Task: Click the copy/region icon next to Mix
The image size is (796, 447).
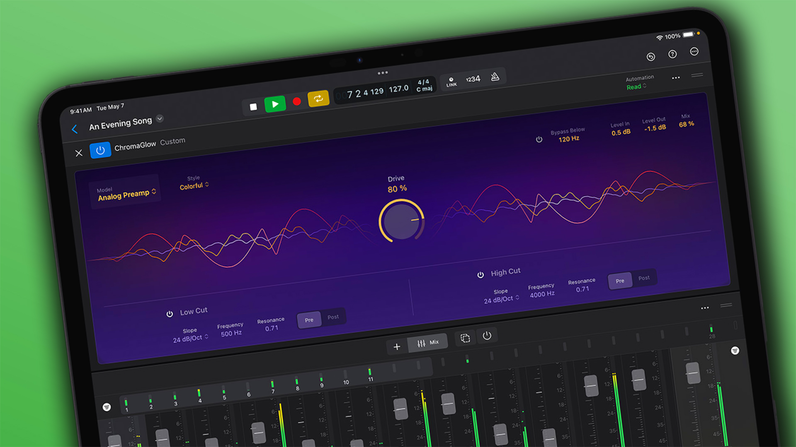Action: pyautogui.click(x=465, y=338)
